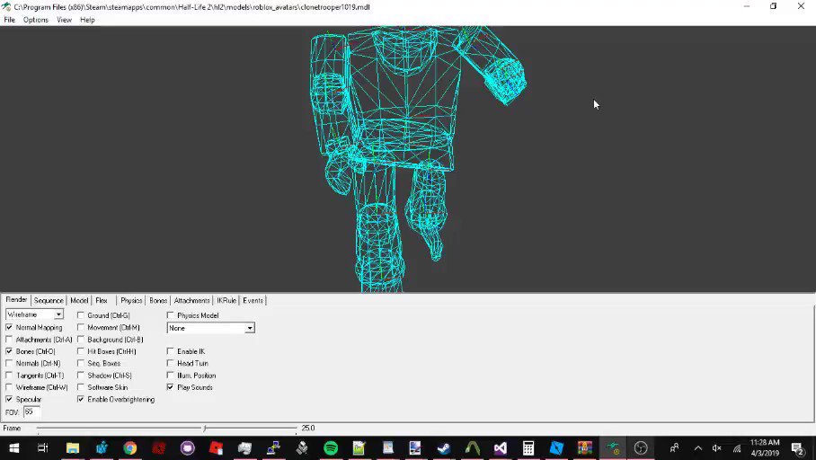This screenshot has height=460, width=816.
Task: Open the Help menu
Action: click(x=87, y=20)
